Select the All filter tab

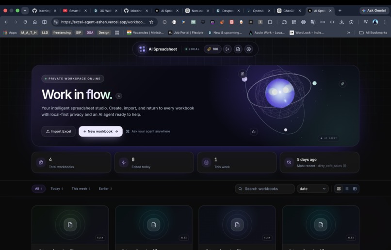click(x=38, y=188)
